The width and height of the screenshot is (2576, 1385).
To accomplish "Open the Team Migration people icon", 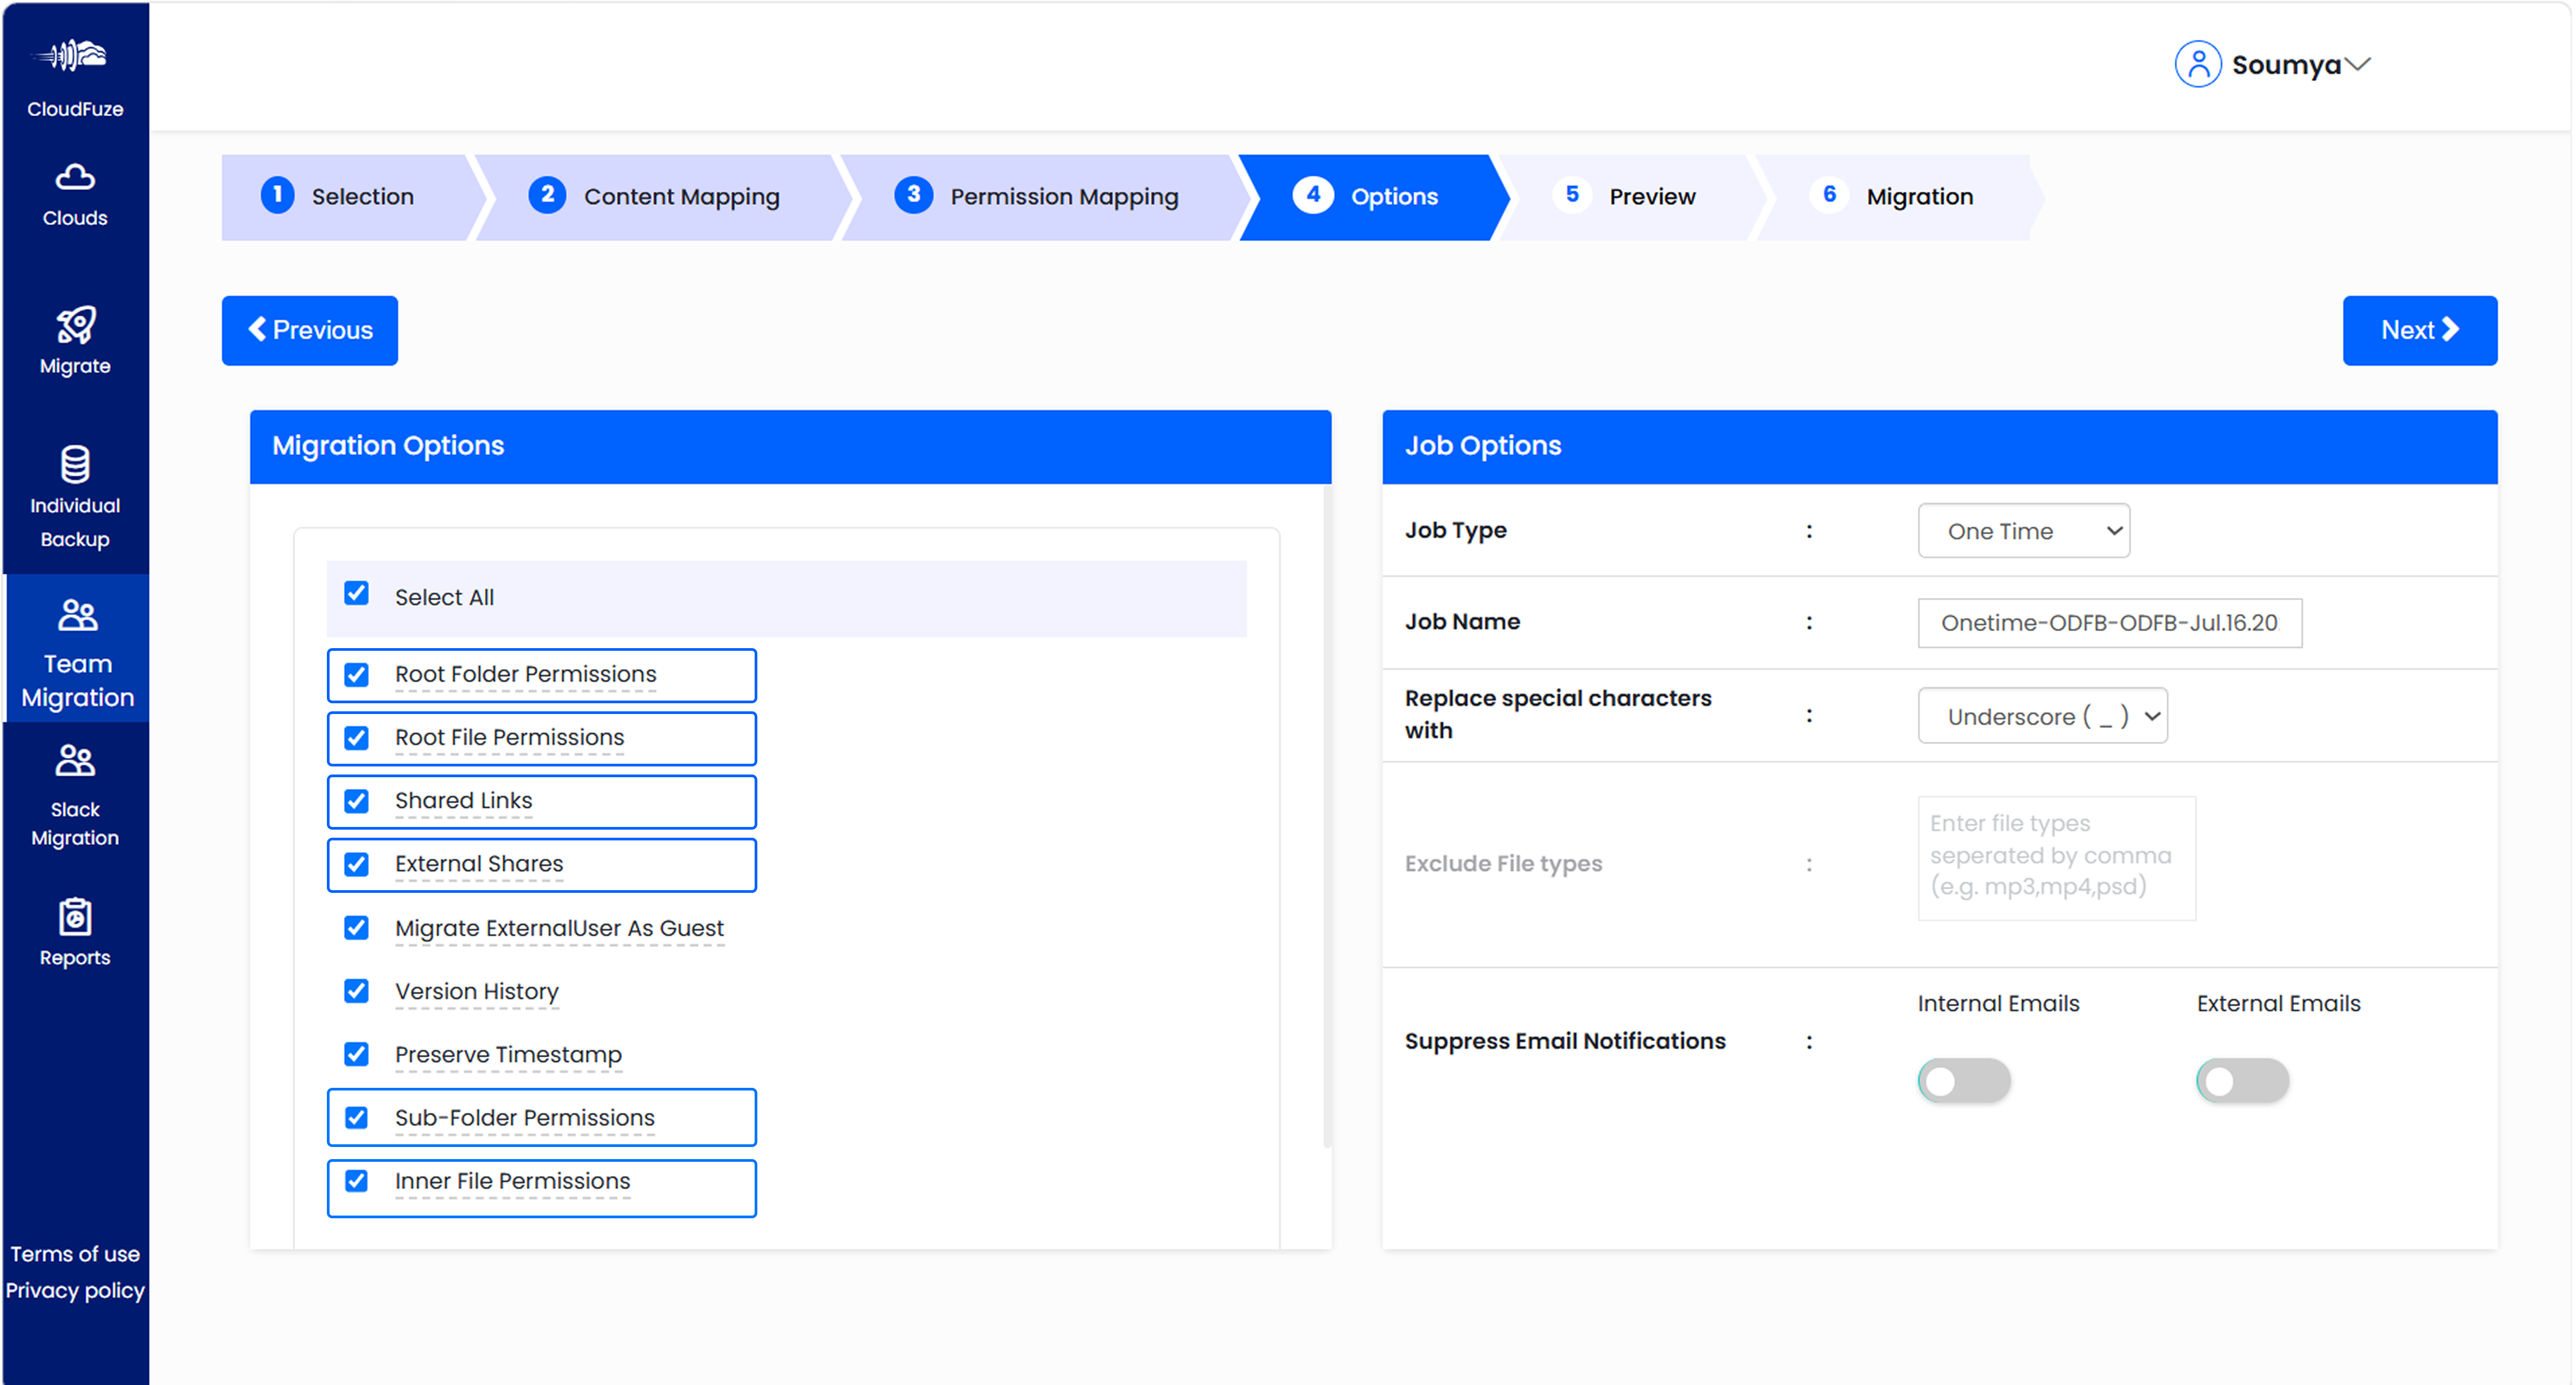I will [77, 615].
